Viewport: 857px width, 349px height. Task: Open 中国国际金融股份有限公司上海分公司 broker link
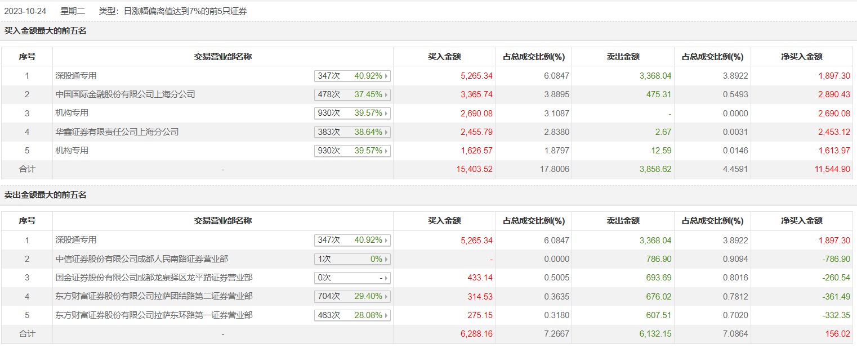(125, 94)
